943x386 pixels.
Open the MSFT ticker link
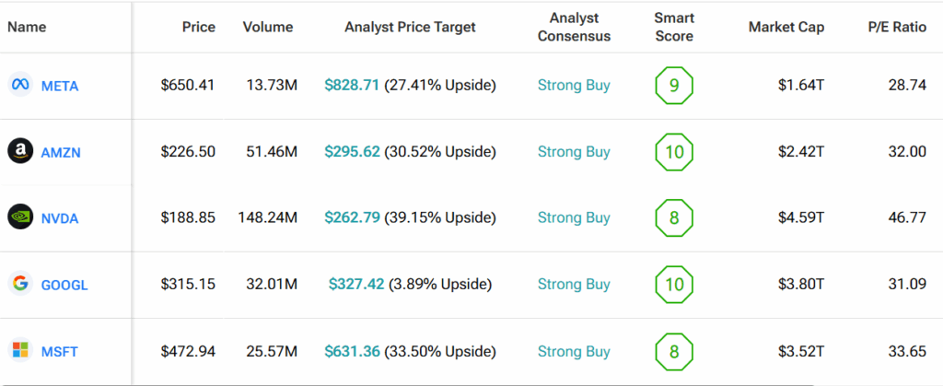60,351
